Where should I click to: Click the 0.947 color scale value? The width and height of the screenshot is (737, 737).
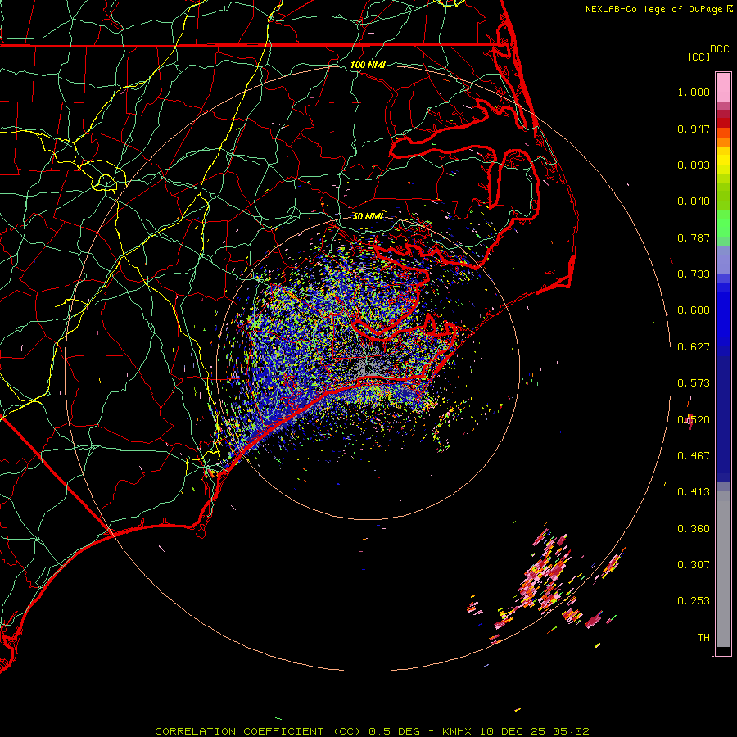tap(694, 129)
